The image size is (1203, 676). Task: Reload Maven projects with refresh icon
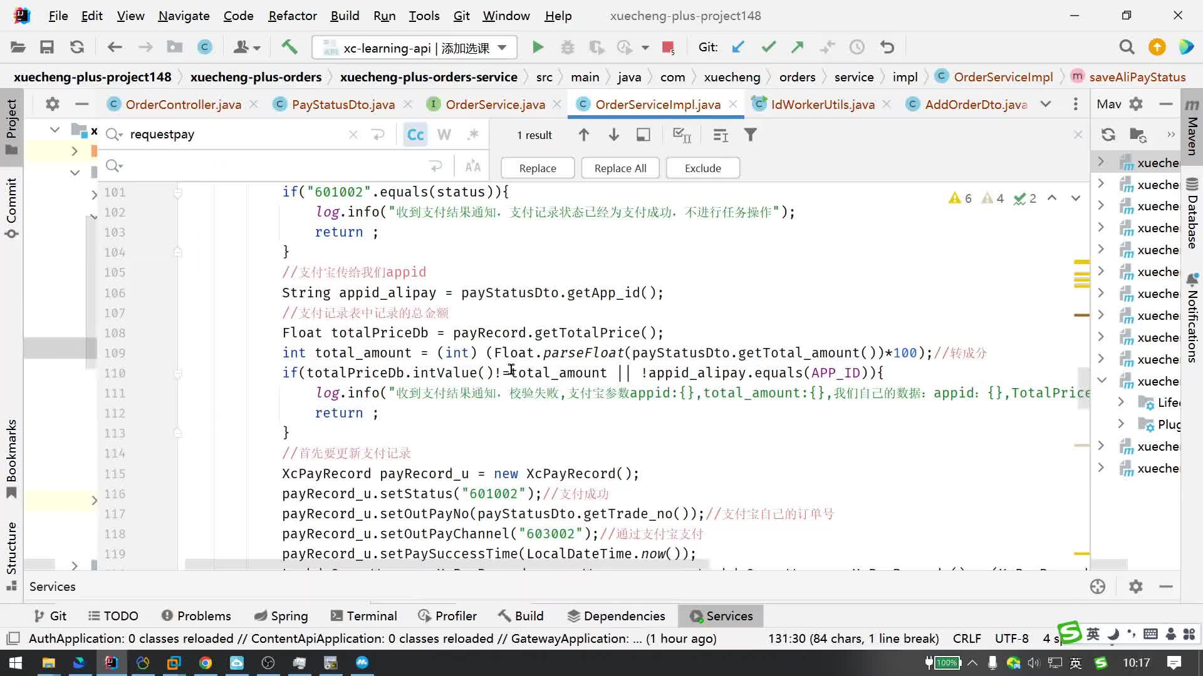pos(1108,135)
